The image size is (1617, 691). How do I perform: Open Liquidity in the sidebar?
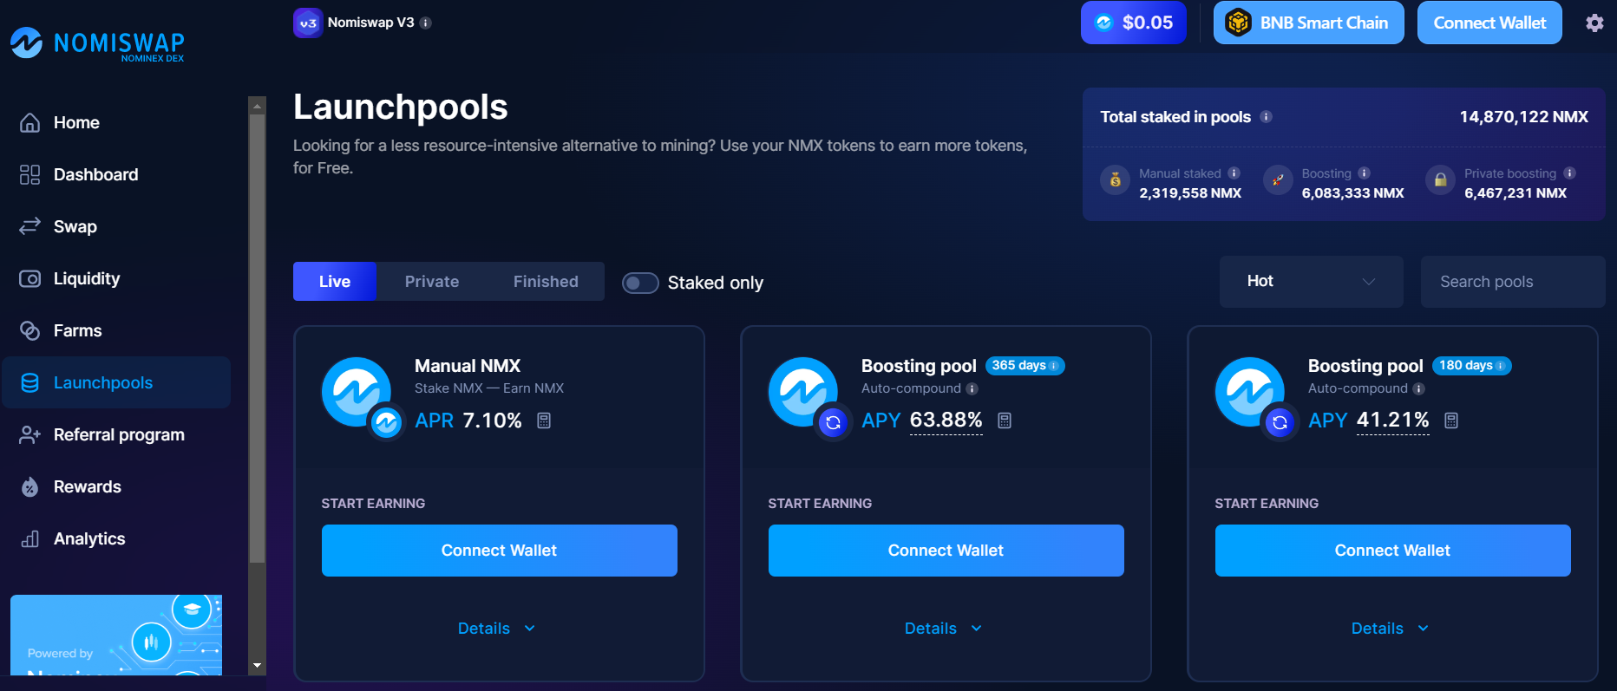pos(116,278)
